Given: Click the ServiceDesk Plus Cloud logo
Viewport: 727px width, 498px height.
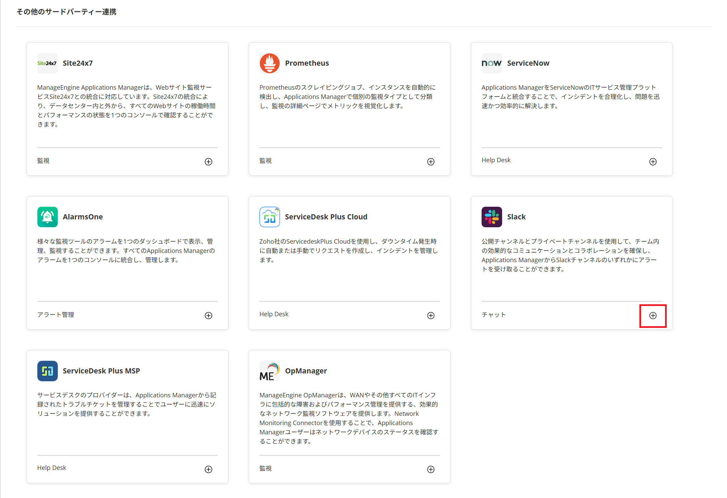Looking at the screenshot, I should [269, 217].
